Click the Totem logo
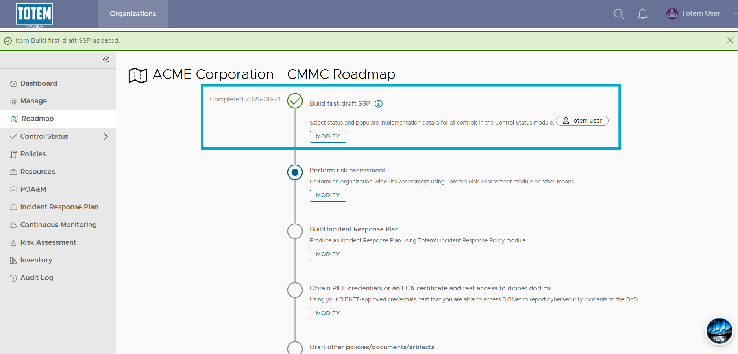Viewport: 738px width, 354px height. (x=35, y=15)
